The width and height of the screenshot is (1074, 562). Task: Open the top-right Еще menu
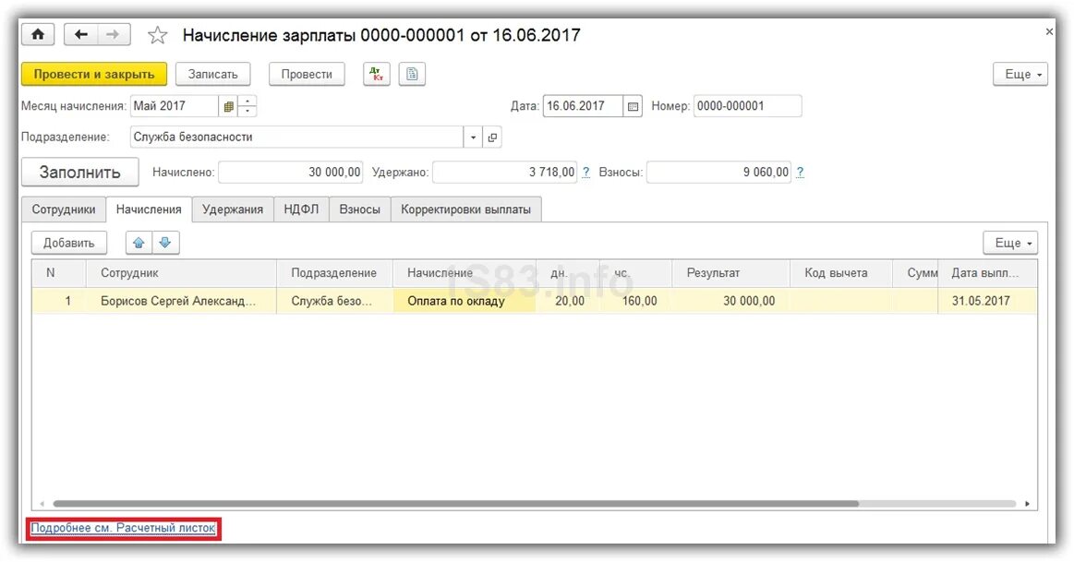pos(1020,74)
